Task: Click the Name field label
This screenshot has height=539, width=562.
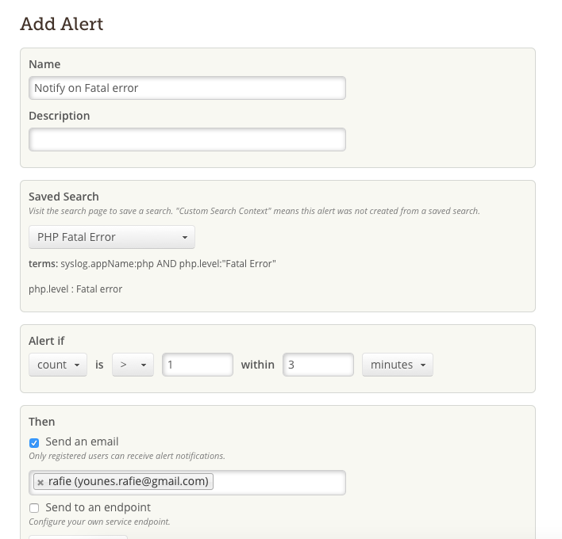Action: click(x=44, y=64)
